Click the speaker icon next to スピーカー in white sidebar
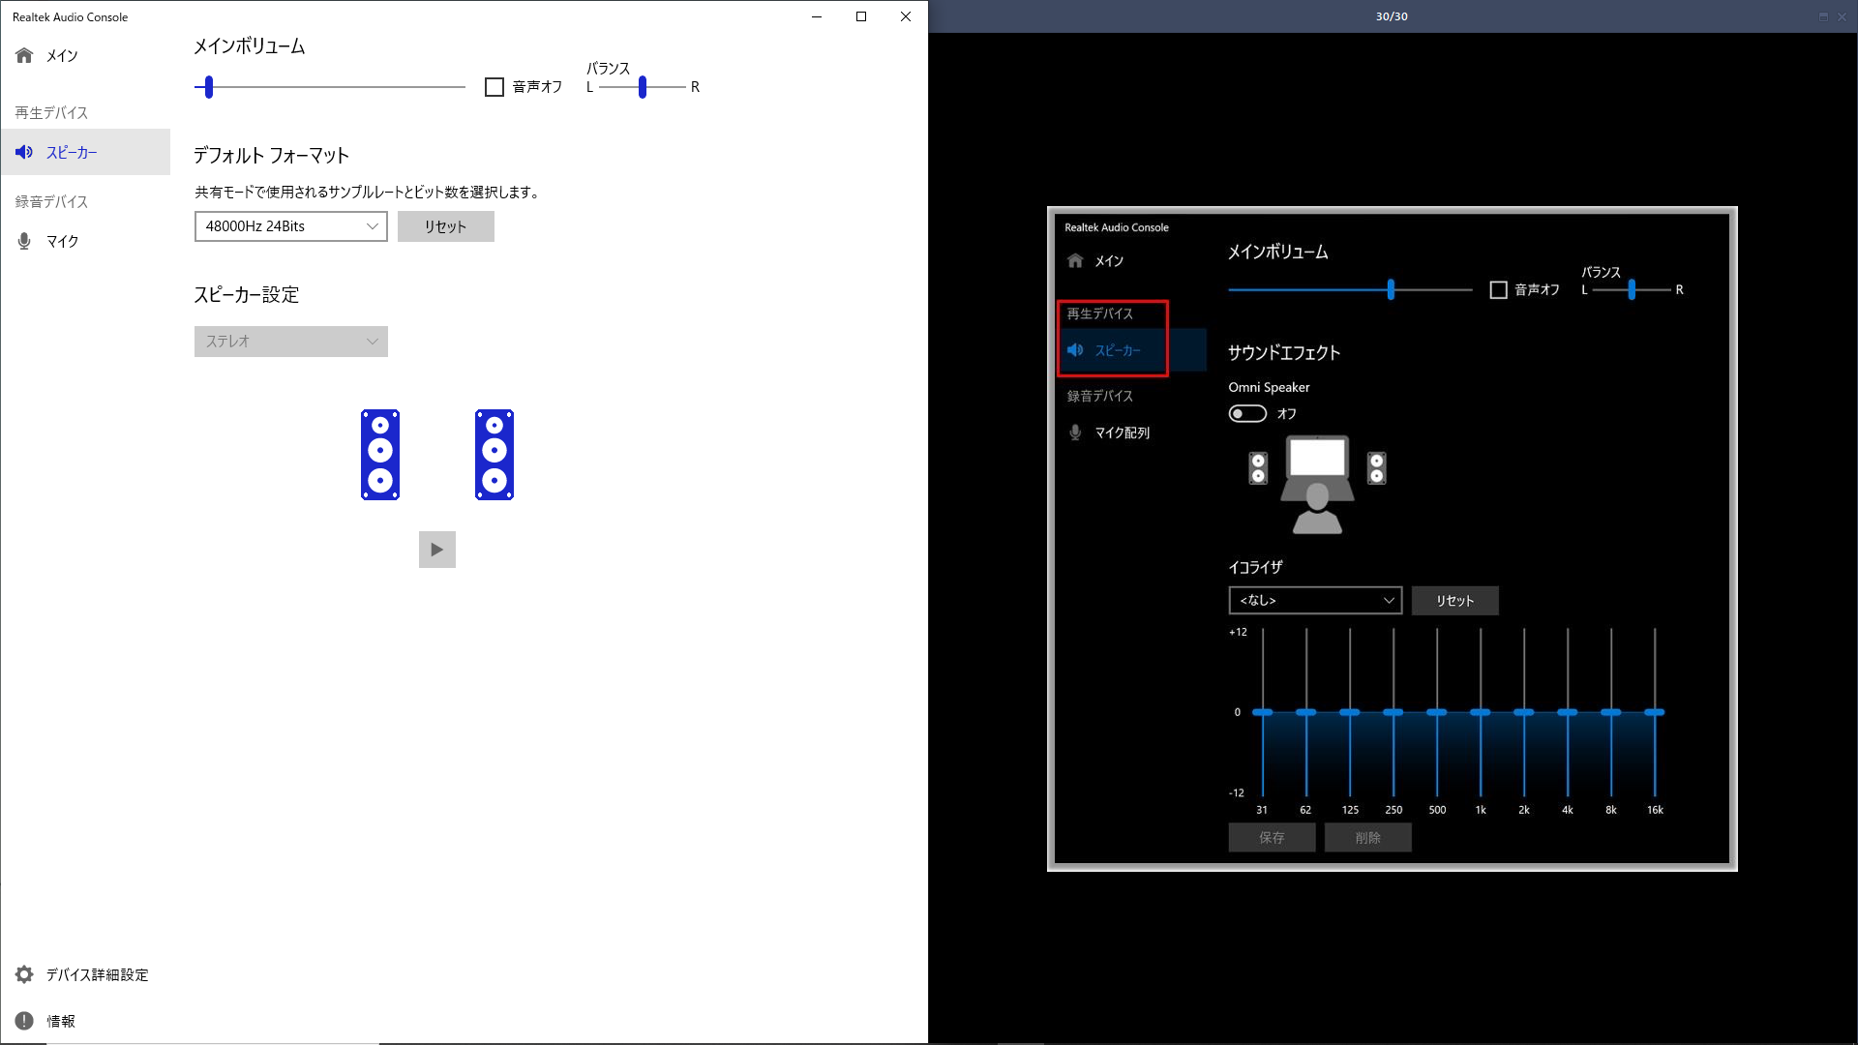1858x1045 pixels. [24, 152]
